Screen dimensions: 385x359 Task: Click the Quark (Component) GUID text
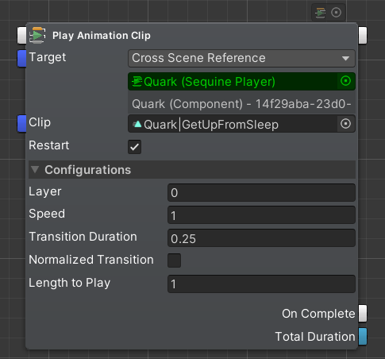[x=241, y=104]
